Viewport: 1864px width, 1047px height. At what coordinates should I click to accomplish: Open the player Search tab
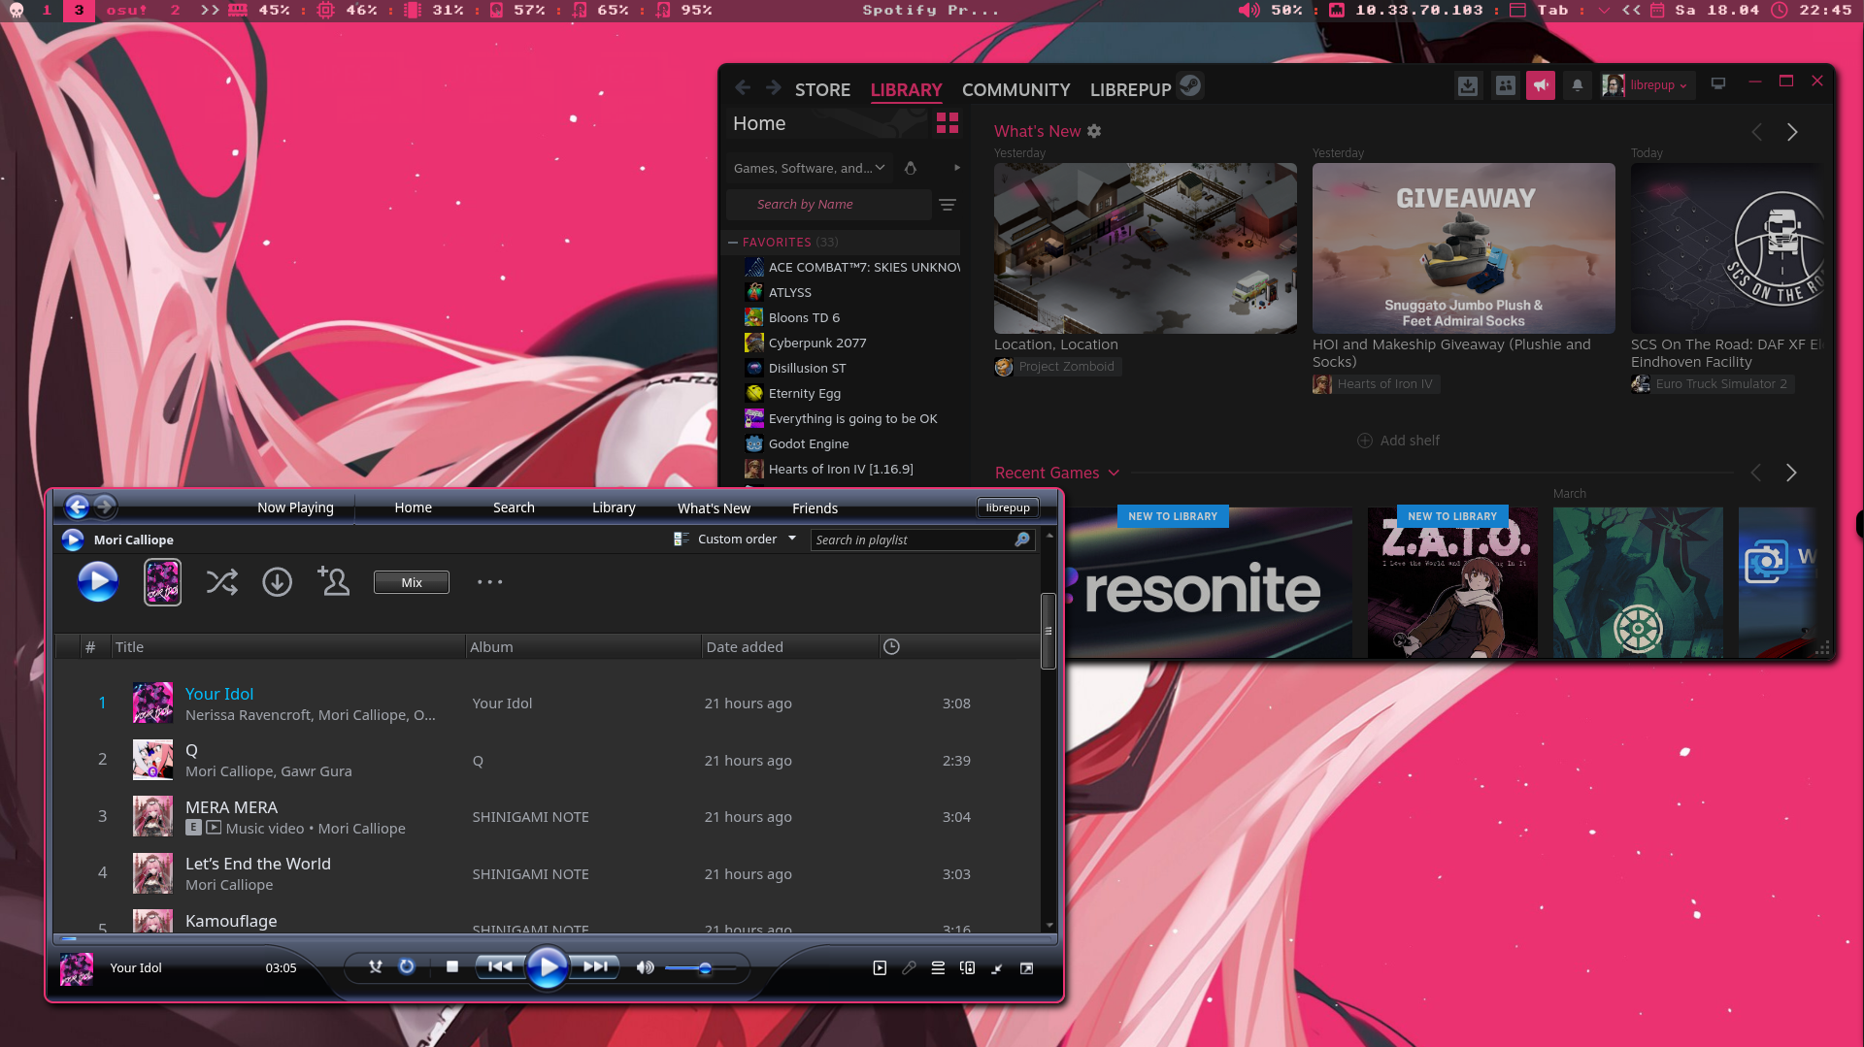pos(514,507)
